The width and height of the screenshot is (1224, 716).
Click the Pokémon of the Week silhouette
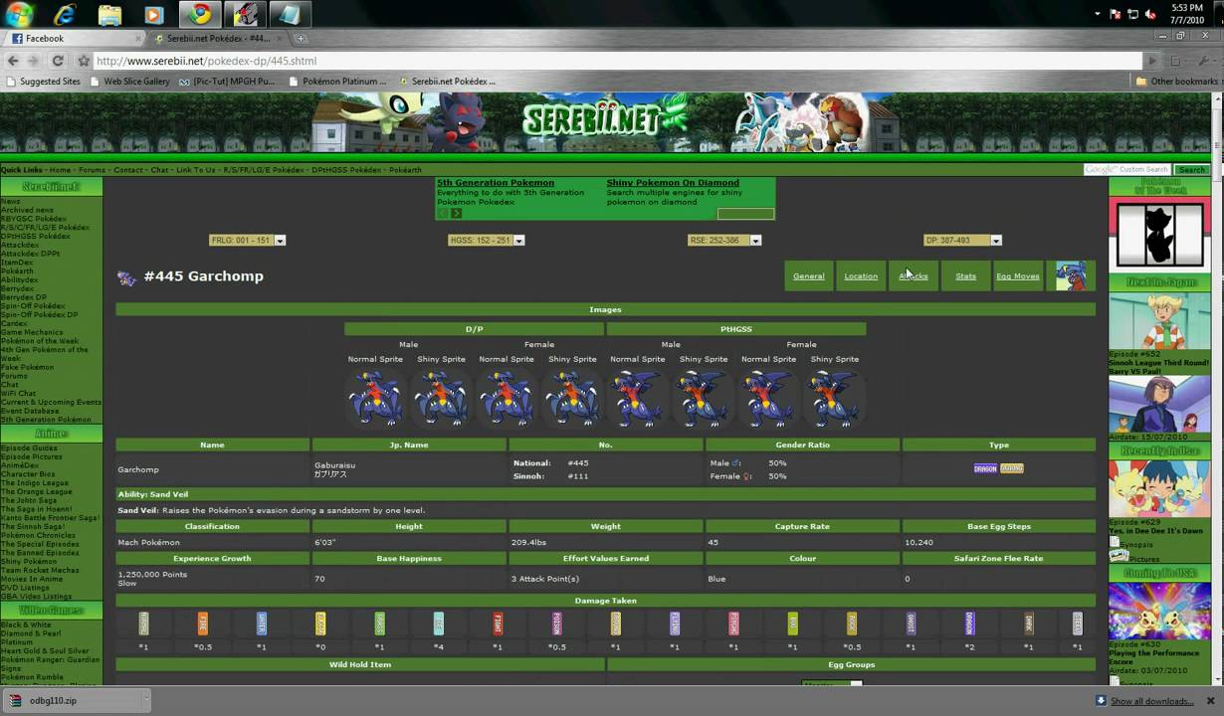pyautogui.click(x=1159, y=235)
